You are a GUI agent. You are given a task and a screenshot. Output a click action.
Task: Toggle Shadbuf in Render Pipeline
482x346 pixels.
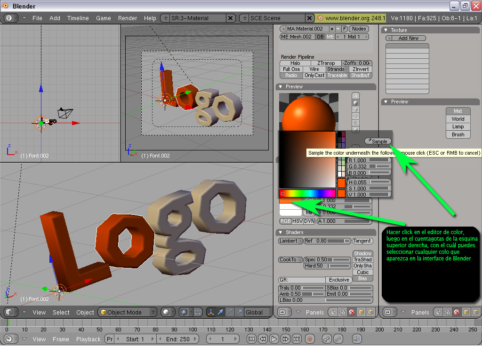(360, 75)
